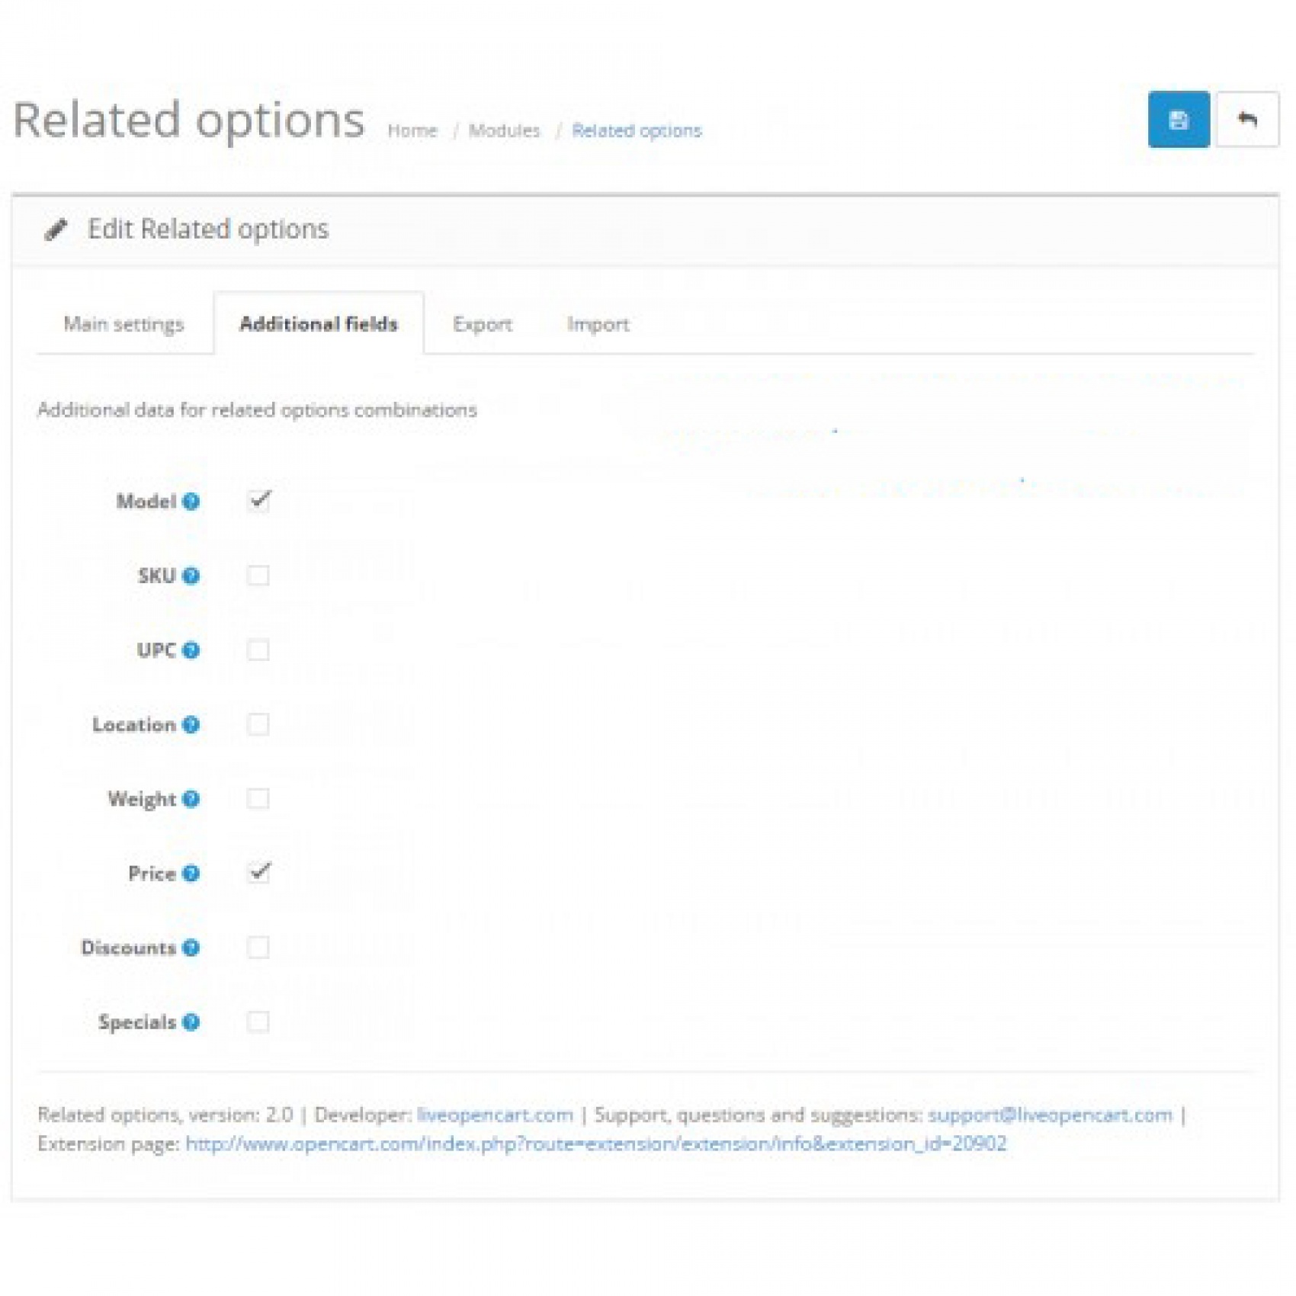This screenshot has height=1296, width=1296.
Task: Go to the Import tab
Action: 598,324
